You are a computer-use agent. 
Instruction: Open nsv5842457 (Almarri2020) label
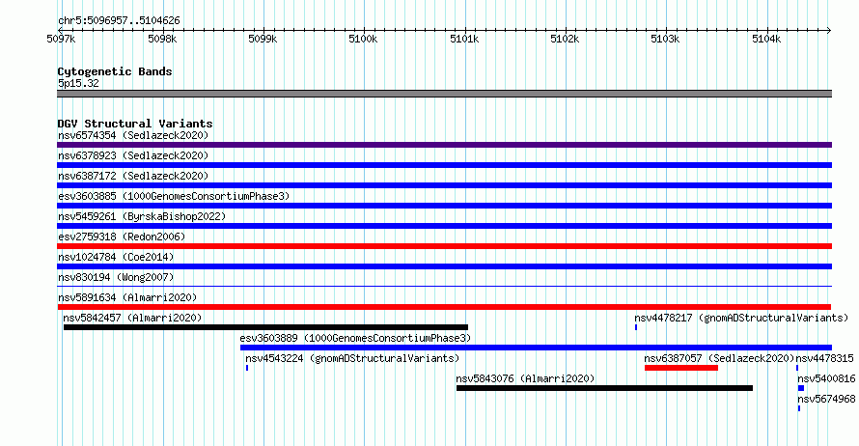coord(132,318)
